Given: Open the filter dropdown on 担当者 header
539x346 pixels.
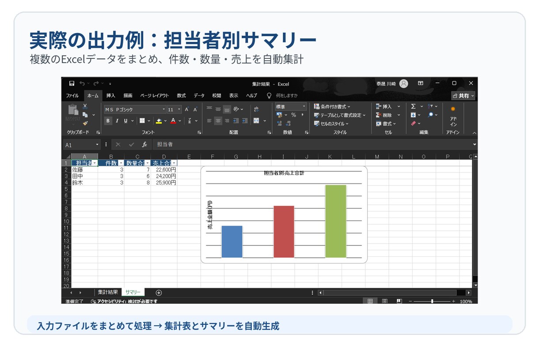Looking at the screenshot, I should pos(95,163).
